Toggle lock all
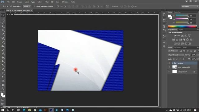 pyautogui.click(x=183, y=59)
